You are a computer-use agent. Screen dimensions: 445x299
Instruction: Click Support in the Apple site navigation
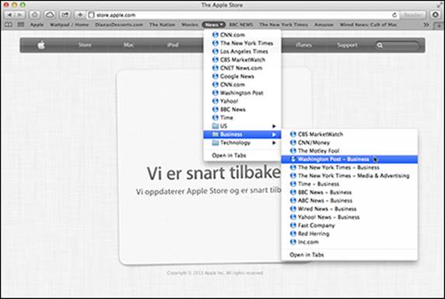347,45
